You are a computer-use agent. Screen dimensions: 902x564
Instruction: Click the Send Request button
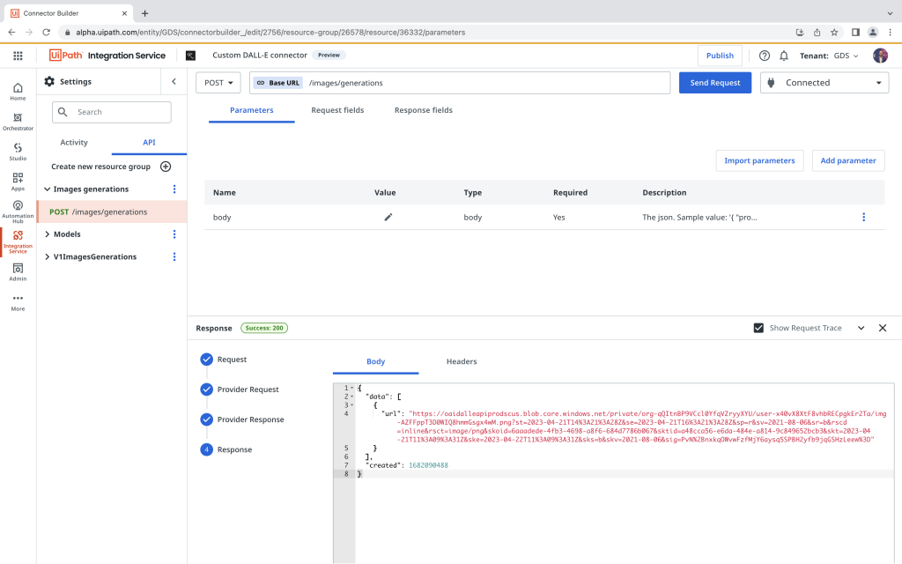tap(714, 83)
